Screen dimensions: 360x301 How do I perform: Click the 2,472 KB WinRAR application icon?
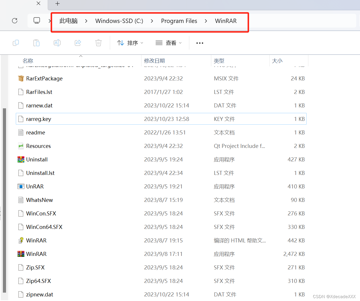21,254
